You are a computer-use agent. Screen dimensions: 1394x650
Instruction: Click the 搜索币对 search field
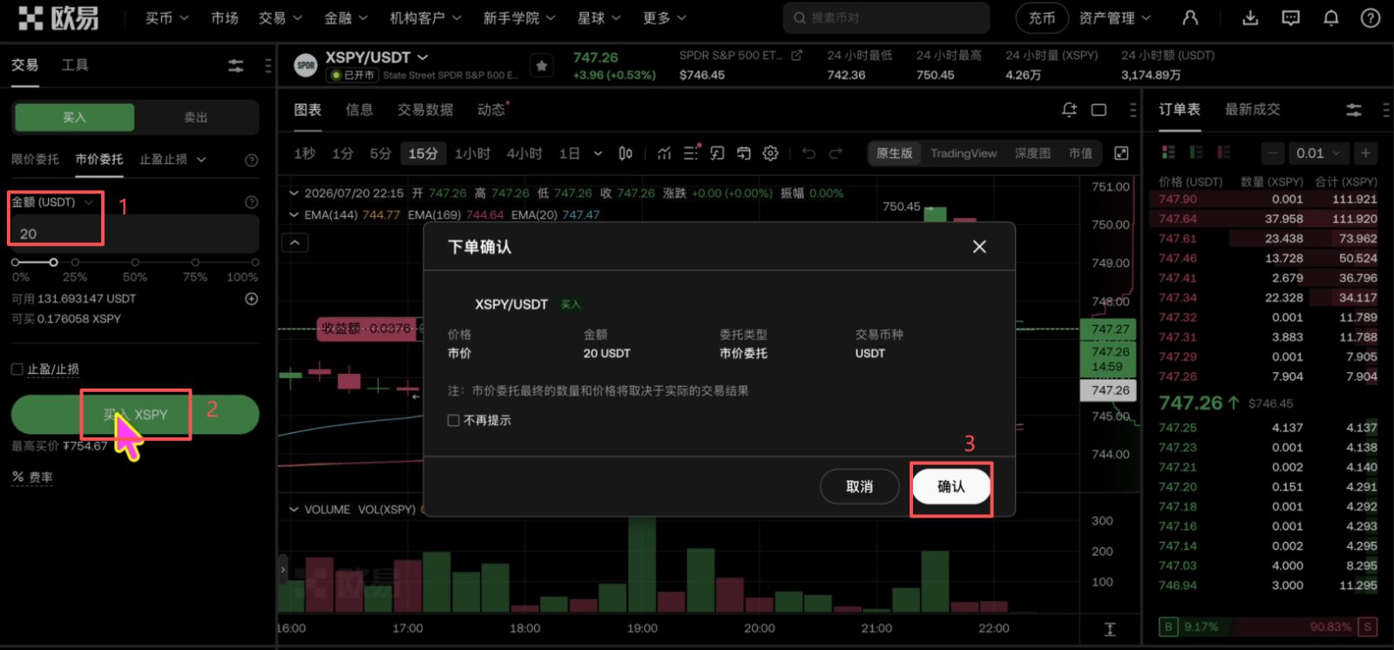pos(886,17)
